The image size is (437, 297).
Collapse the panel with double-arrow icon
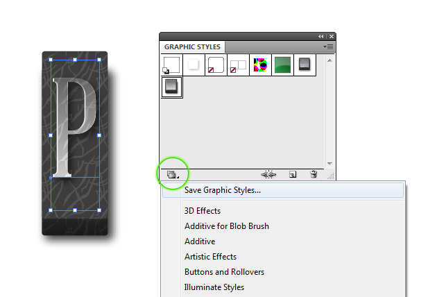point(320,37)
